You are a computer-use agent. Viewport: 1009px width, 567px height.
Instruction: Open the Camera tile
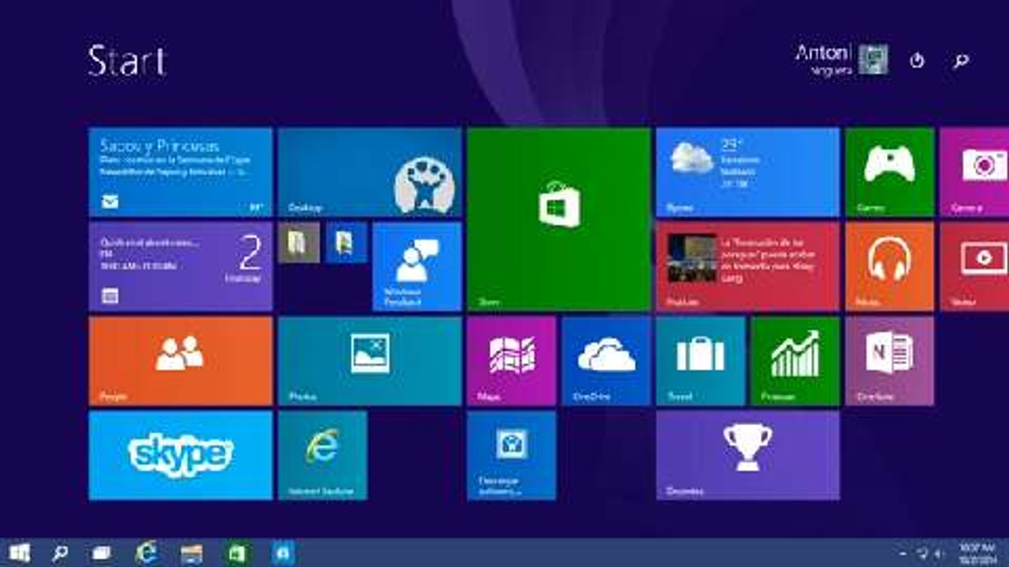975,172
